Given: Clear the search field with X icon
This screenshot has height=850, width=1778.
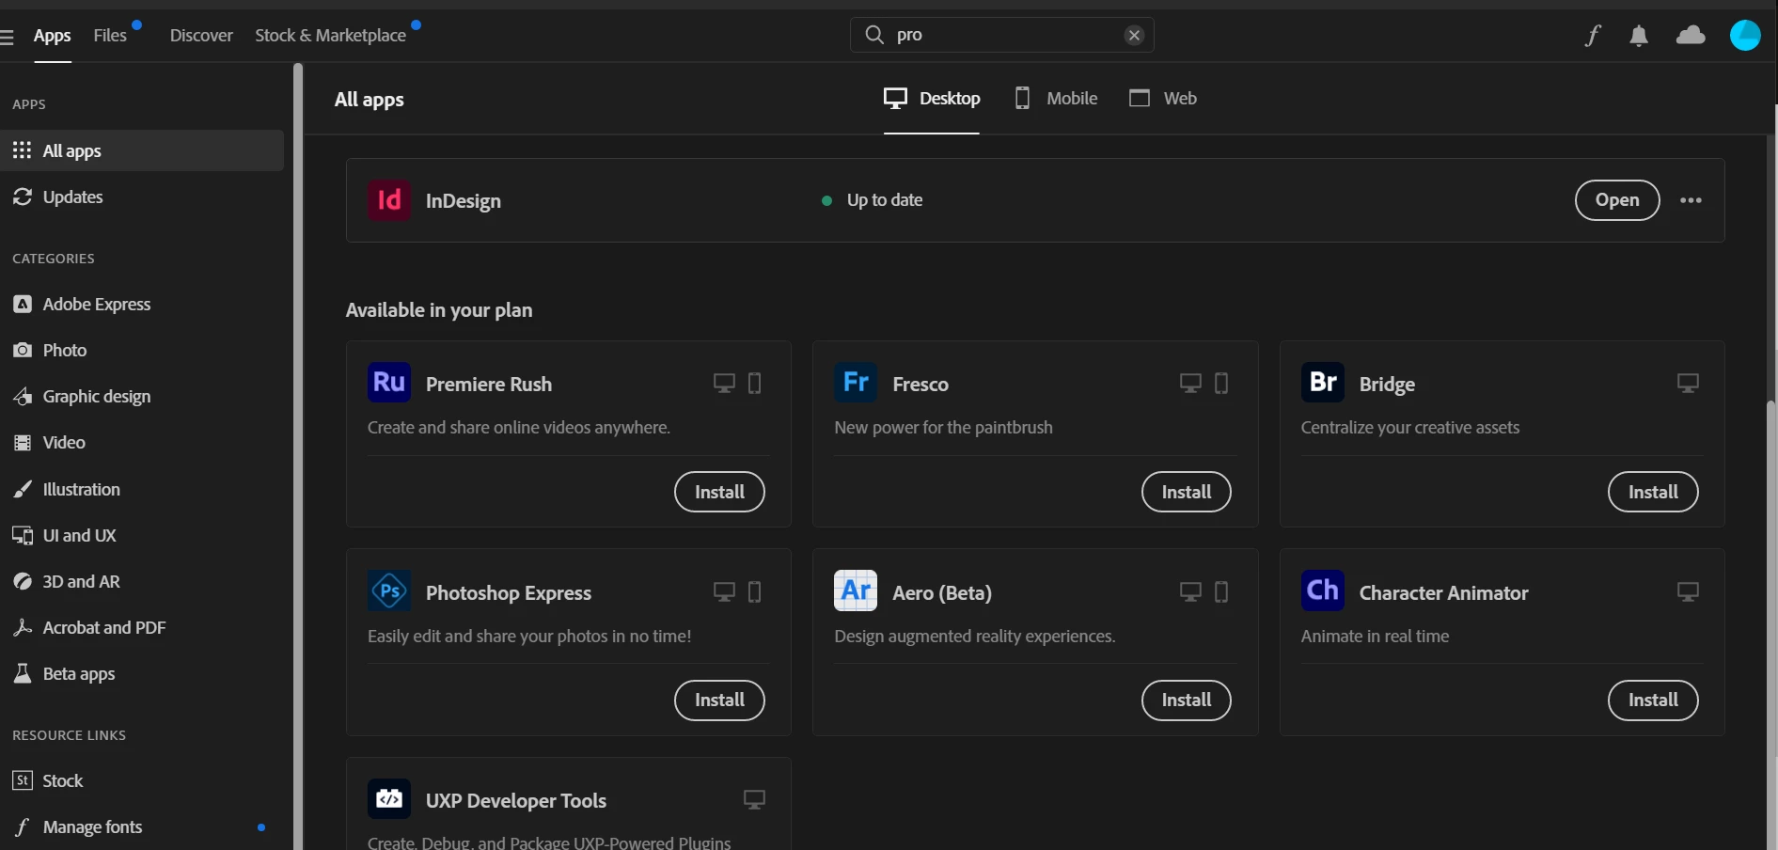Looking at the screenshot, I should pos(1134,35).
